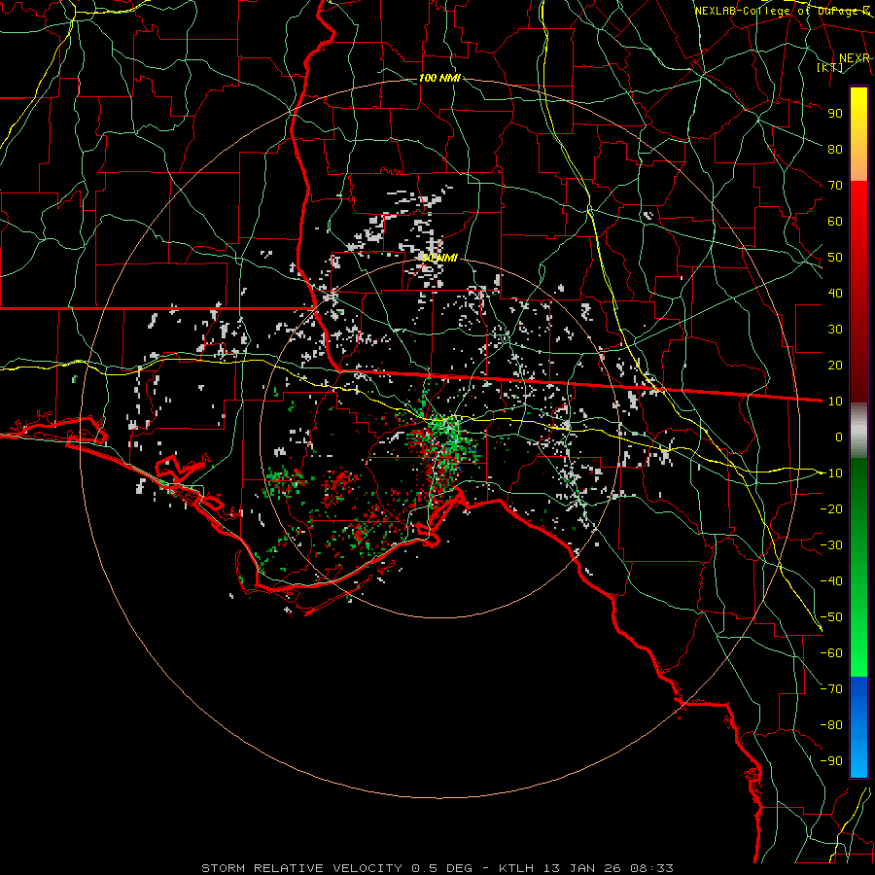Click the positive 20 value on velocity scale
The image size is (875, 875).
(835, 365)
